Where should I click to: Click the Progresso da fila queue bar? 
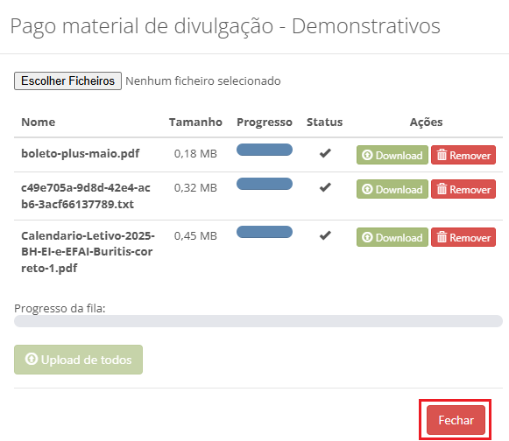click(x=258, y=321)
